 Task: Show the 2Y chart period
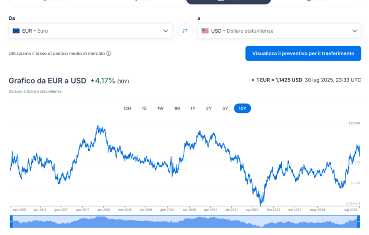[209, 108]
